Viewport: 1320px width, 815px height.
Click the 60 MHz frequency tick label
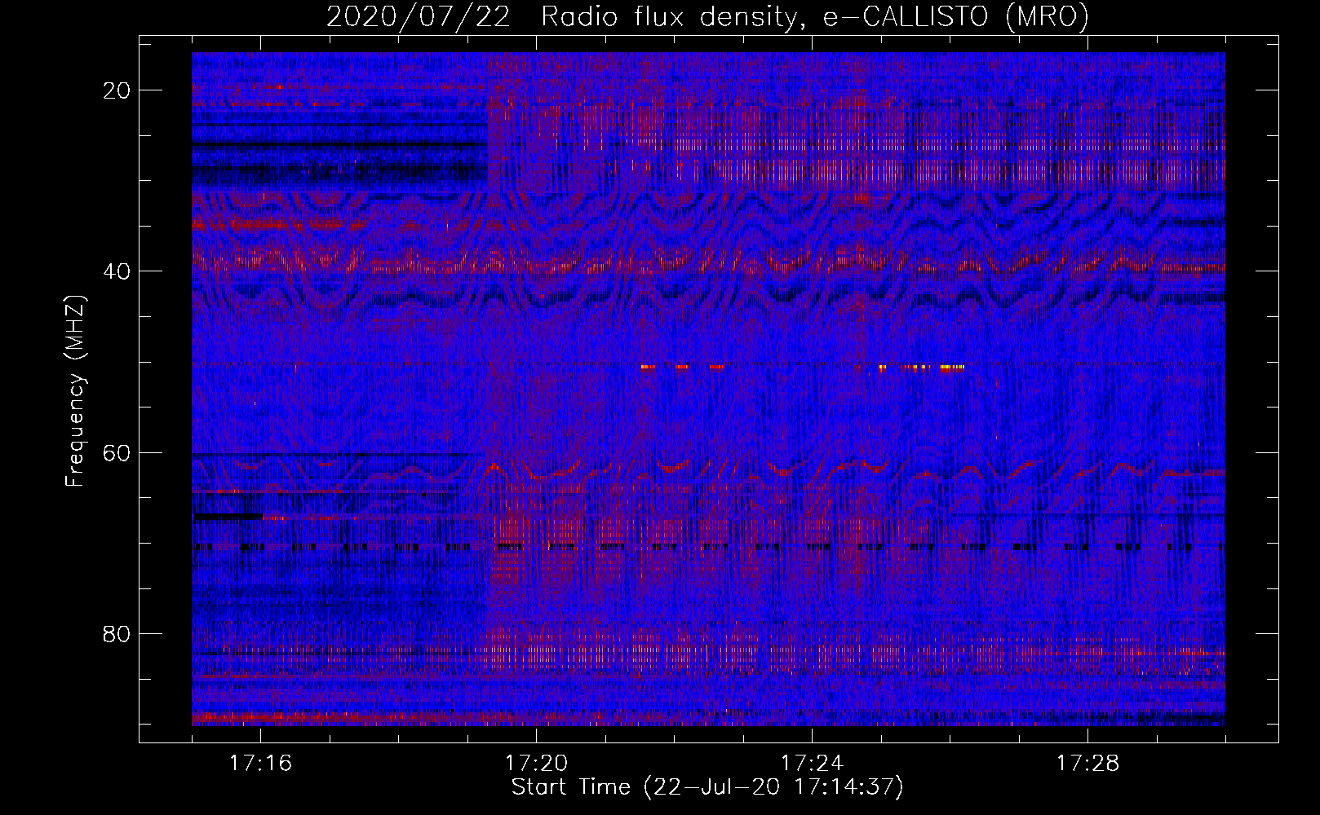(117, 453)
